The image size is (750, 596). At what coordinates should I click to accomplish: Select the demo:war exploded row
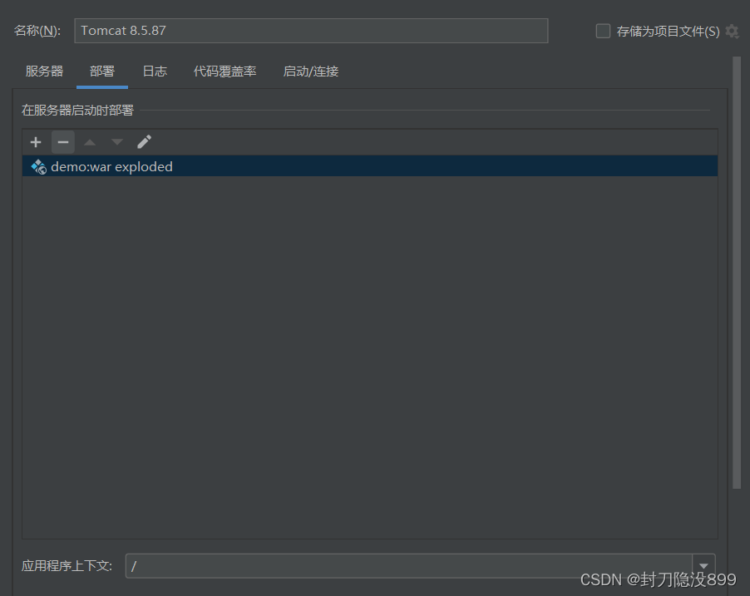[x=370, y=166]
